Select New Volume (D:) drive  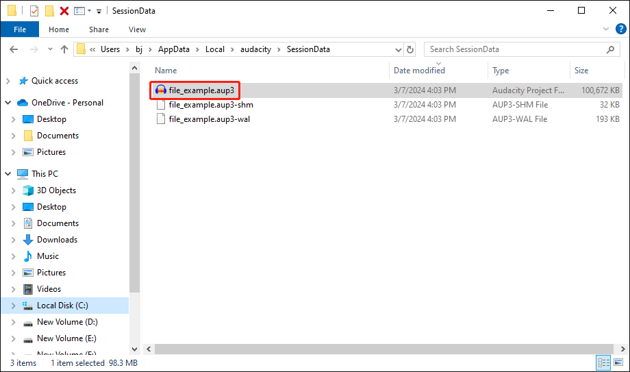point(67,322)
